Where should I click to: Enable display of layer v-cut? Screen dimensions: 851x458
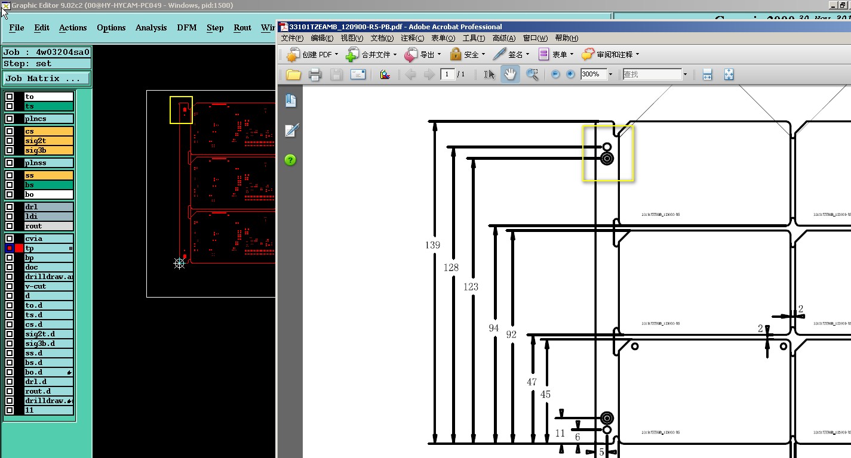(10, 286)
